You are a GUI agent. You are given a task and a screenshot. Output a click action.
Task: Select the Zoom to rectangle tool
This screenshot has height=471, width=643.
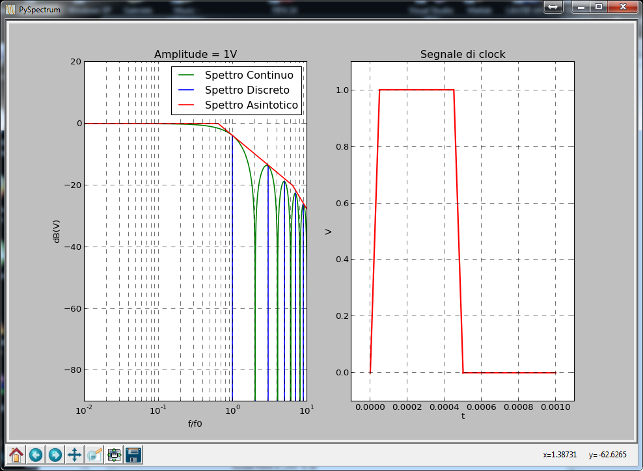[x=94, y=455]
